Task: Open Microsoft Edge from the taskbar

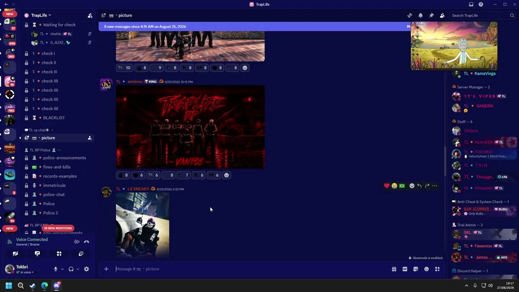Action: click(x=45, y=286)
